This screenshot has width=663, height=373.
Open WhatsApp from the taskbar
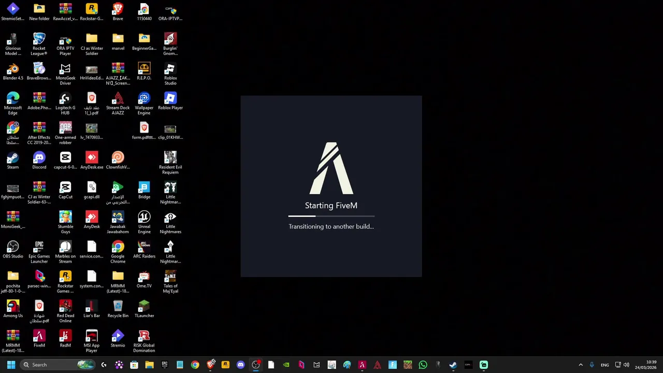pyautogui.click(x=423, y=365)
